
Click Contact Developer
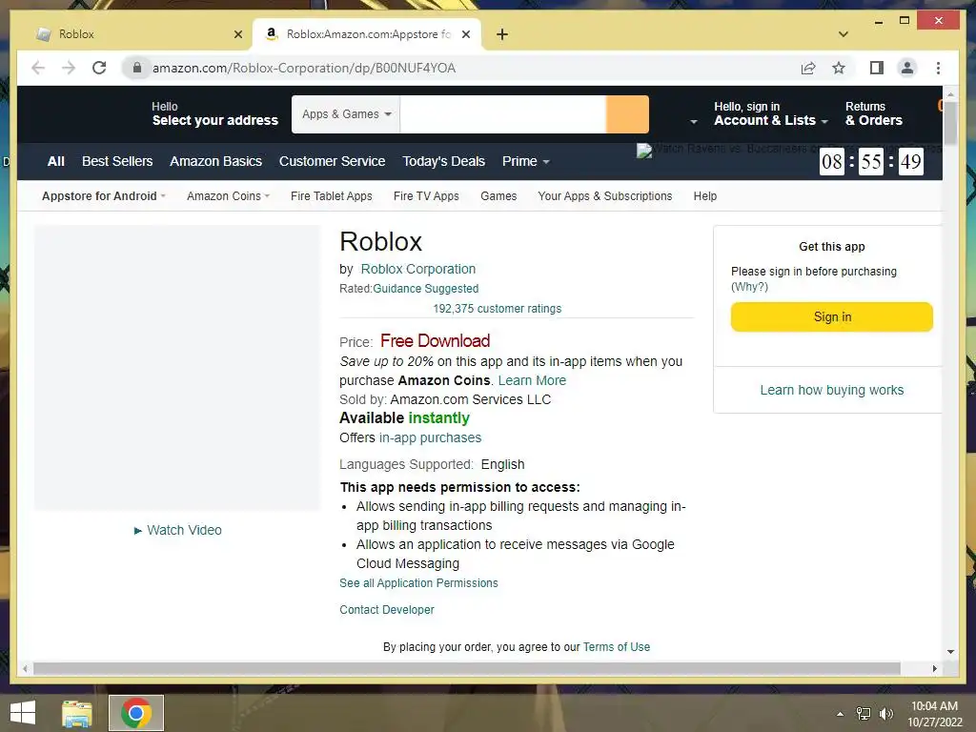tap(387, 610)
